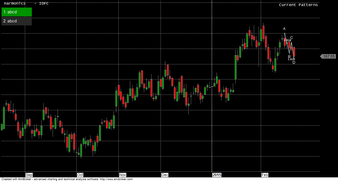Click pattern point C label

pyautogui.click(x=291, y=38)
